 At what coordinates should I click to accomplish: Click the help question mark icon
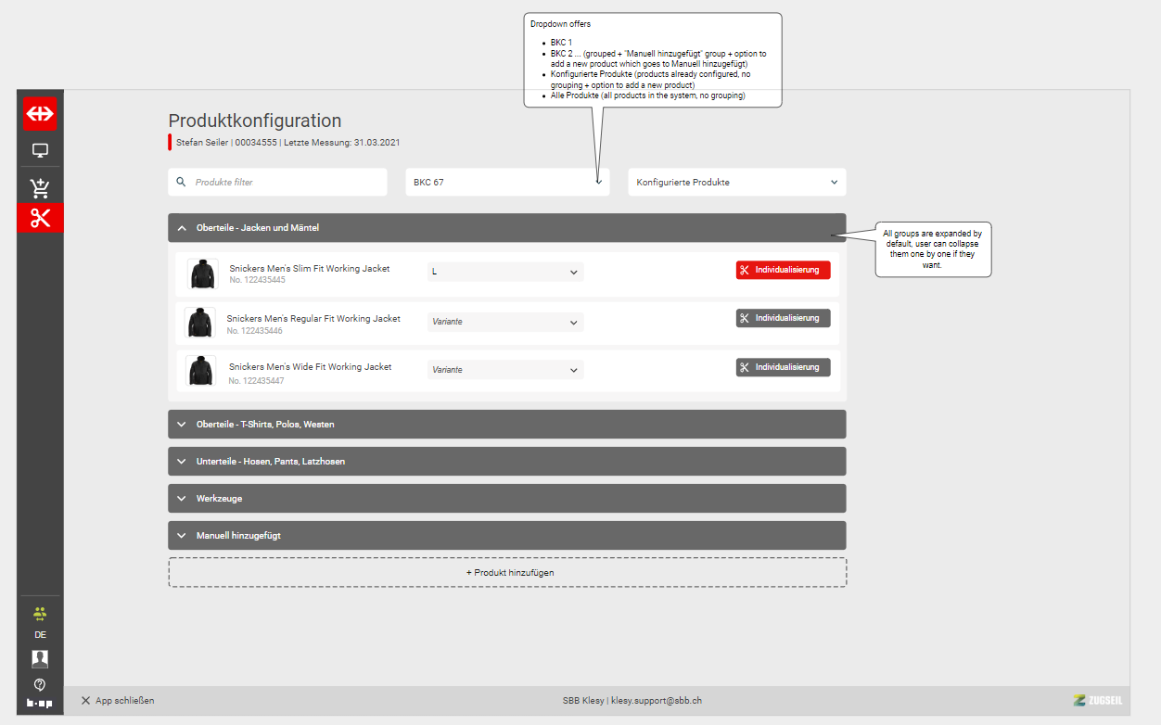[x=40, y=684]
